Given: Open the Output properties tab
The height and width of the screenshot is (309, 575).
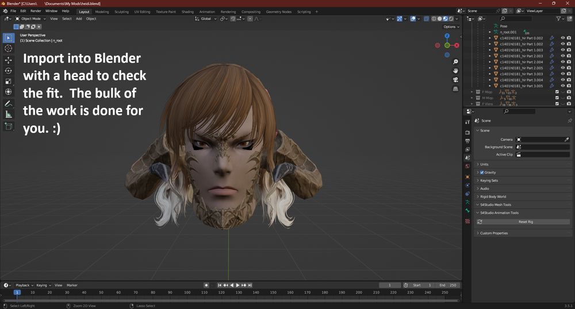Looking at the screenshot, I should click(x=467, y=141).
